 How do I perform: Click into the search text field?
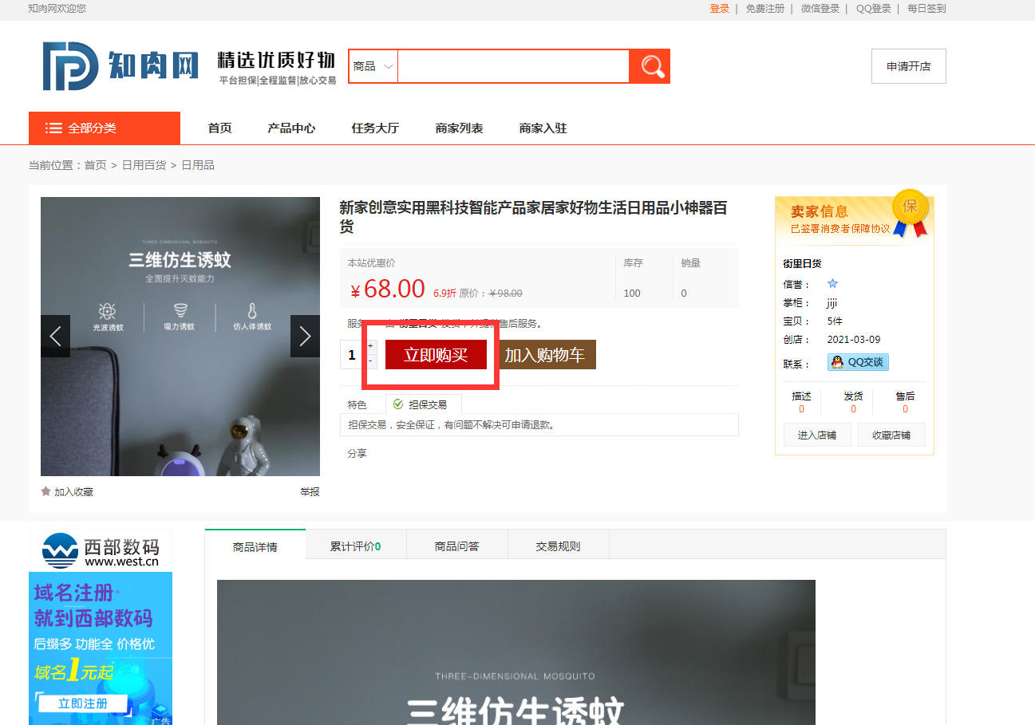pyautogui.click(x=513, y=66)
